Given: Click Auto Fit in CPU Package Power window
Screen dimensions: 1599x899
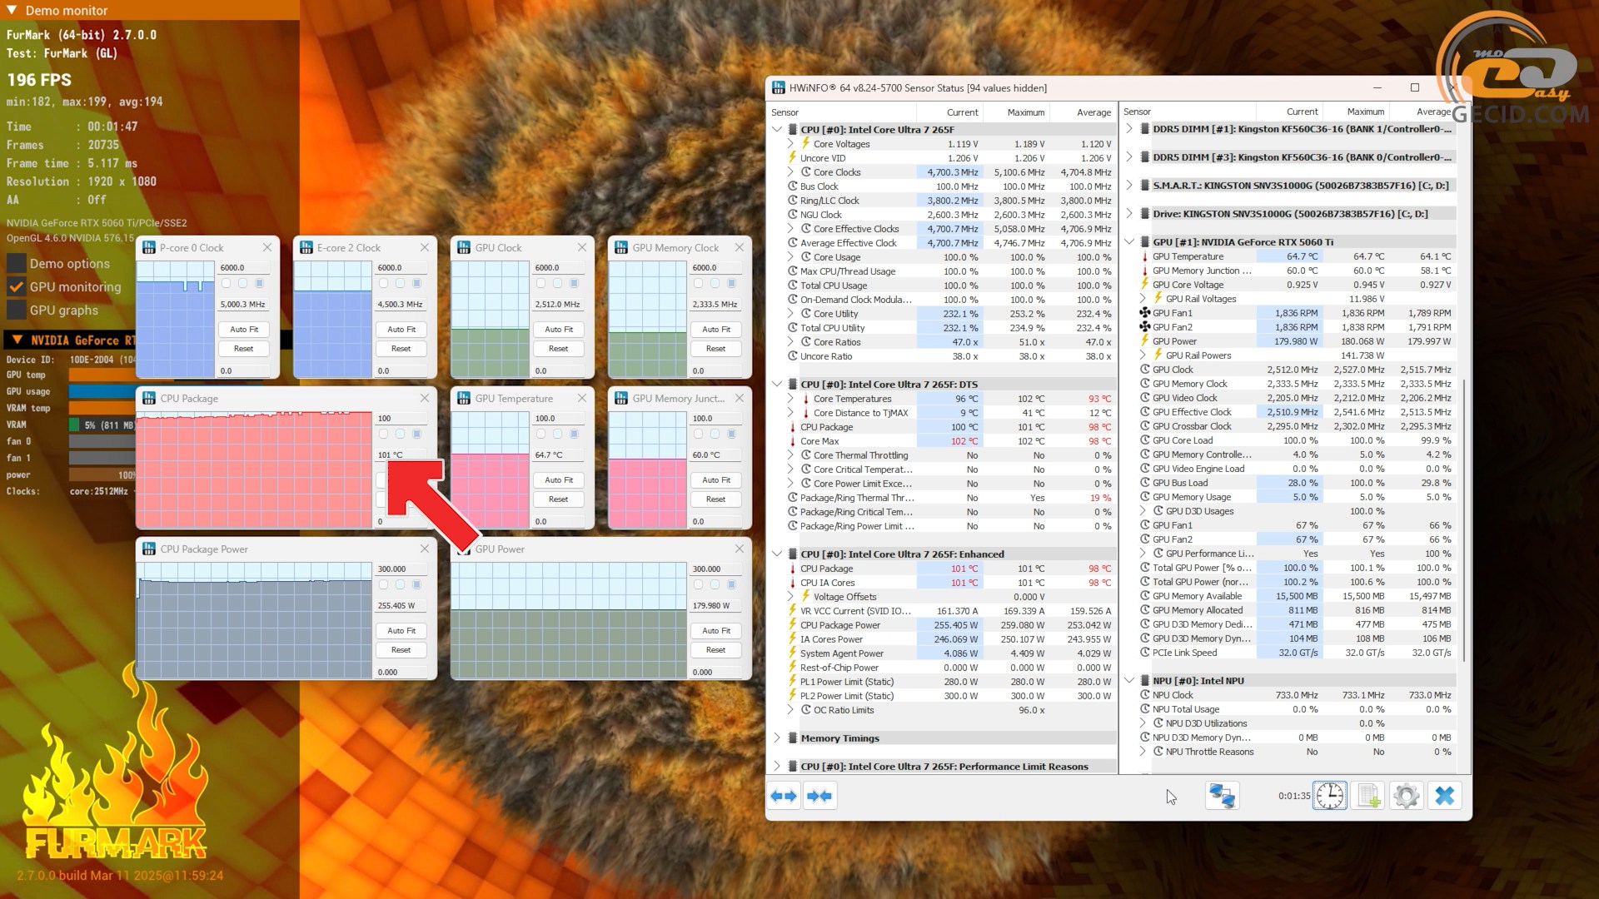Looking at the screenshot, I should (x=401, y=630).
